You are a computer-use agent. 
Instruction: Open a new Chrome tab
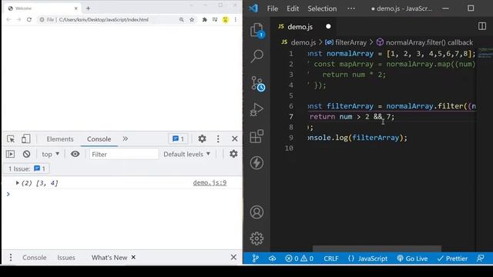pyautogui.click(x=88, y=8)
